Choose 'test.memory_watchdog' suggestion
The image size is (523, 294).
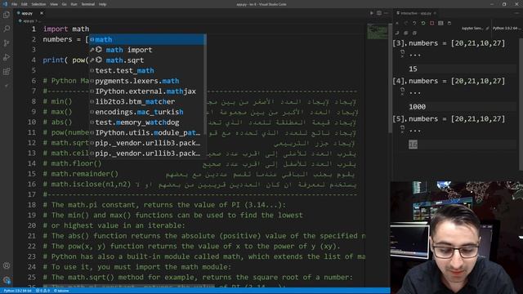tap(147, 122)
